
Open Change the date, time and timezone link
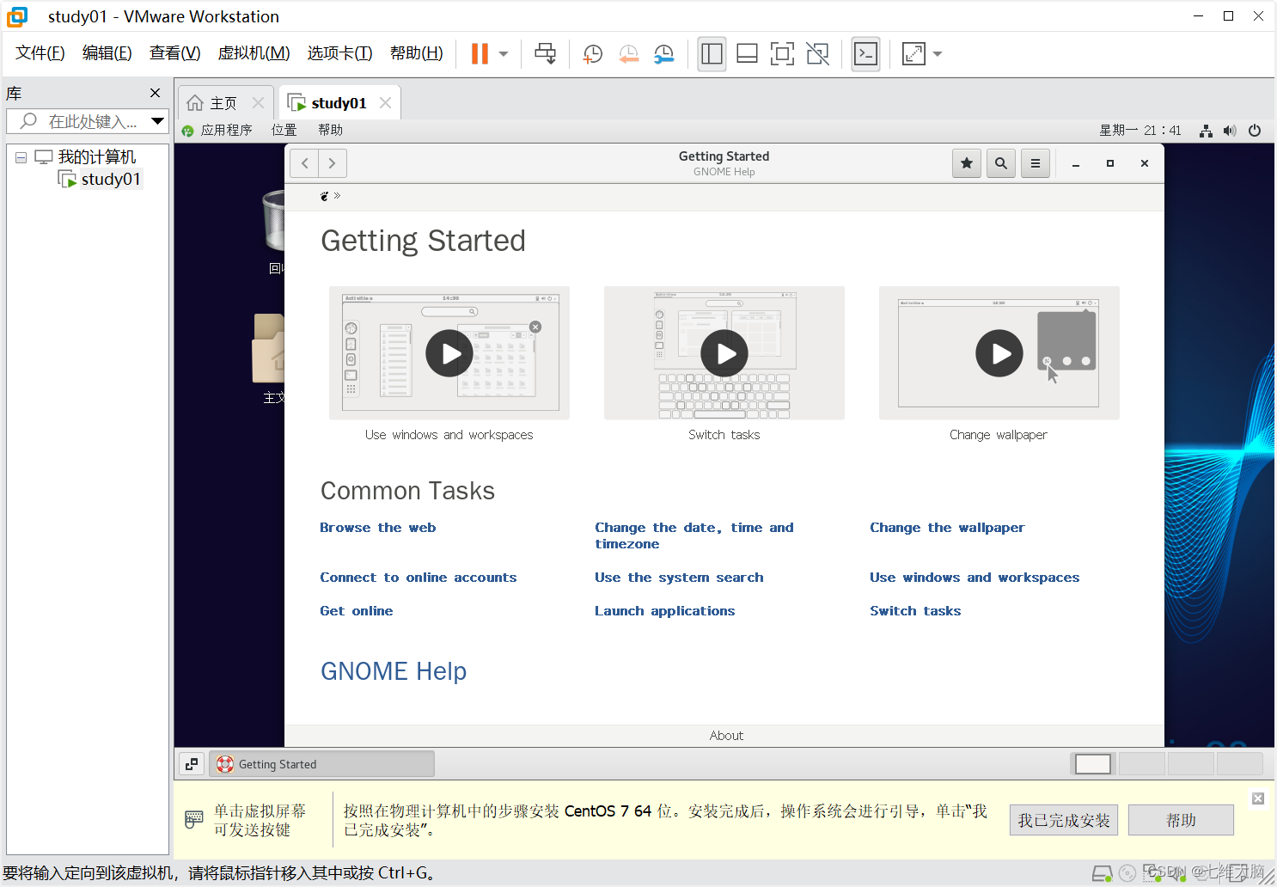coord(694,535)
